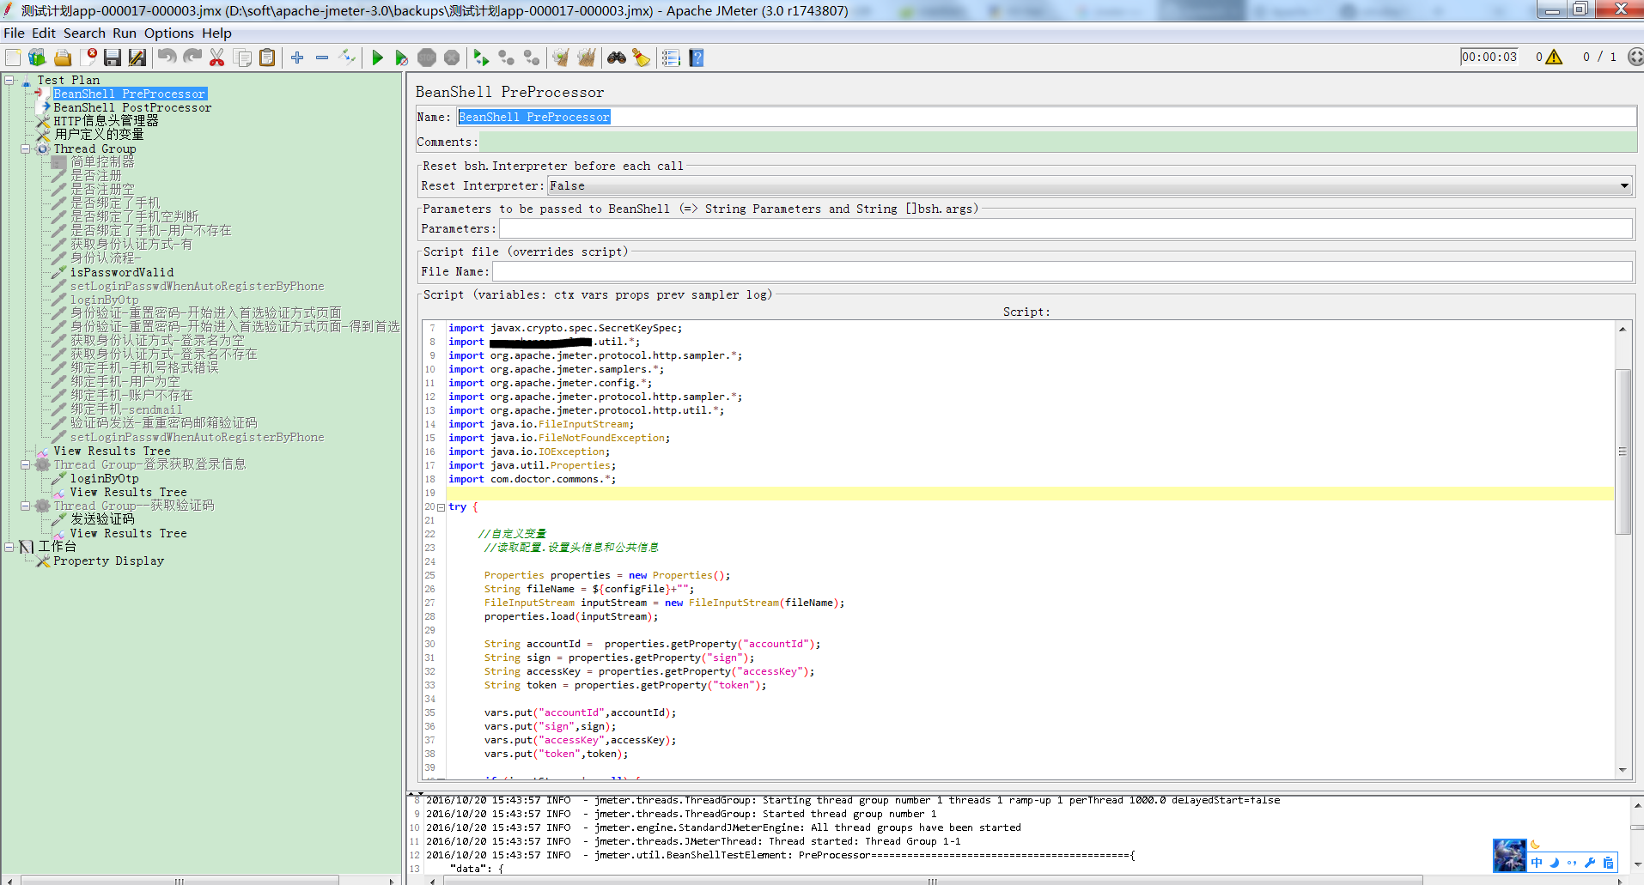Viewport: 1644px width, 885px height.
Task: Select isPasswordValid sampler in tree
Action: [122, 272]
